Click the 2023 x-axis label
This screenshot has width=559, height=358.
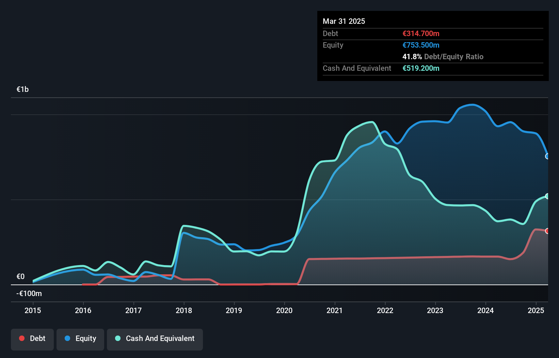[435, 310]
